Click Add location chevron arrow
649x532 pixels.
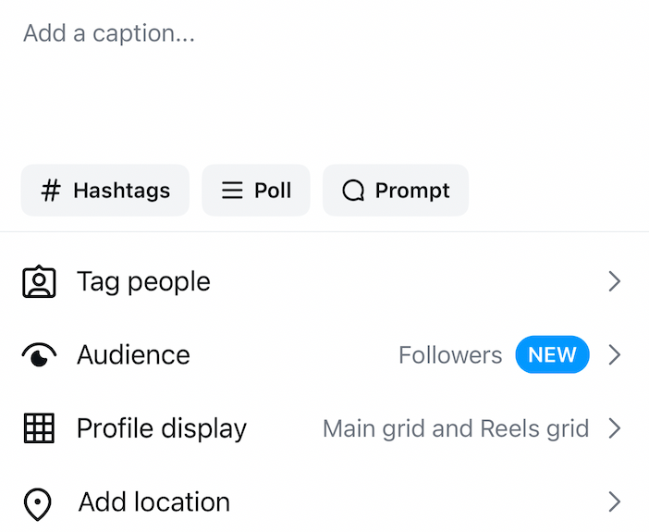coord(614,502)
